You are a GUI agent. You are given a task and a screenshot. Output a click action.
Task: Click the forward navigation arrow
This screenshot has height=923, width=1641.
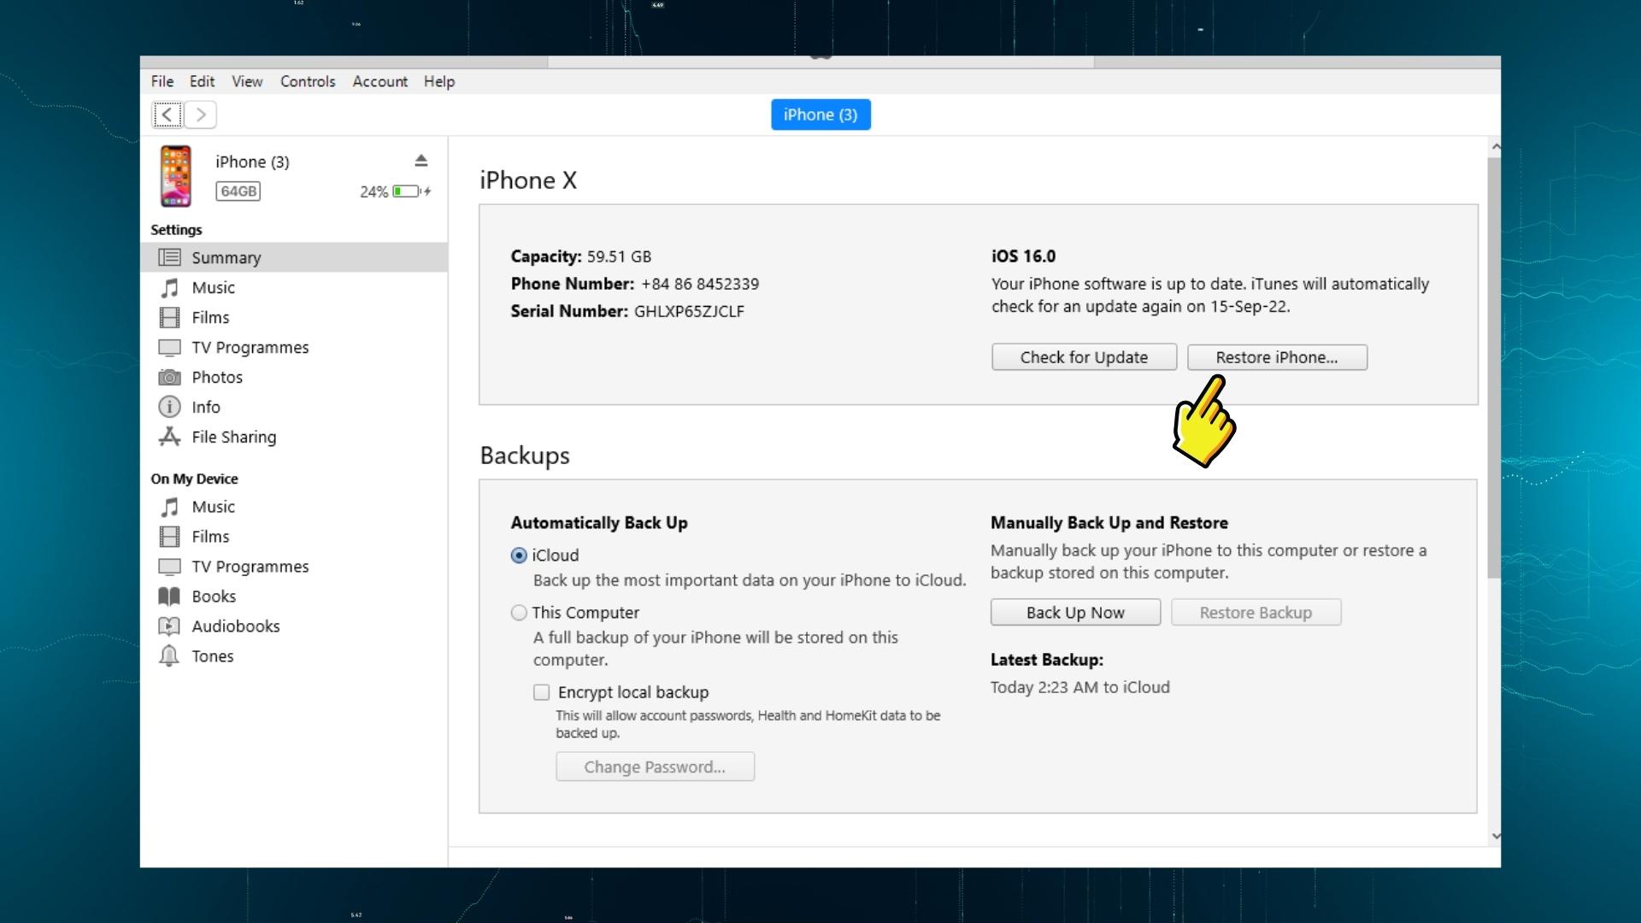coord(201,115)
